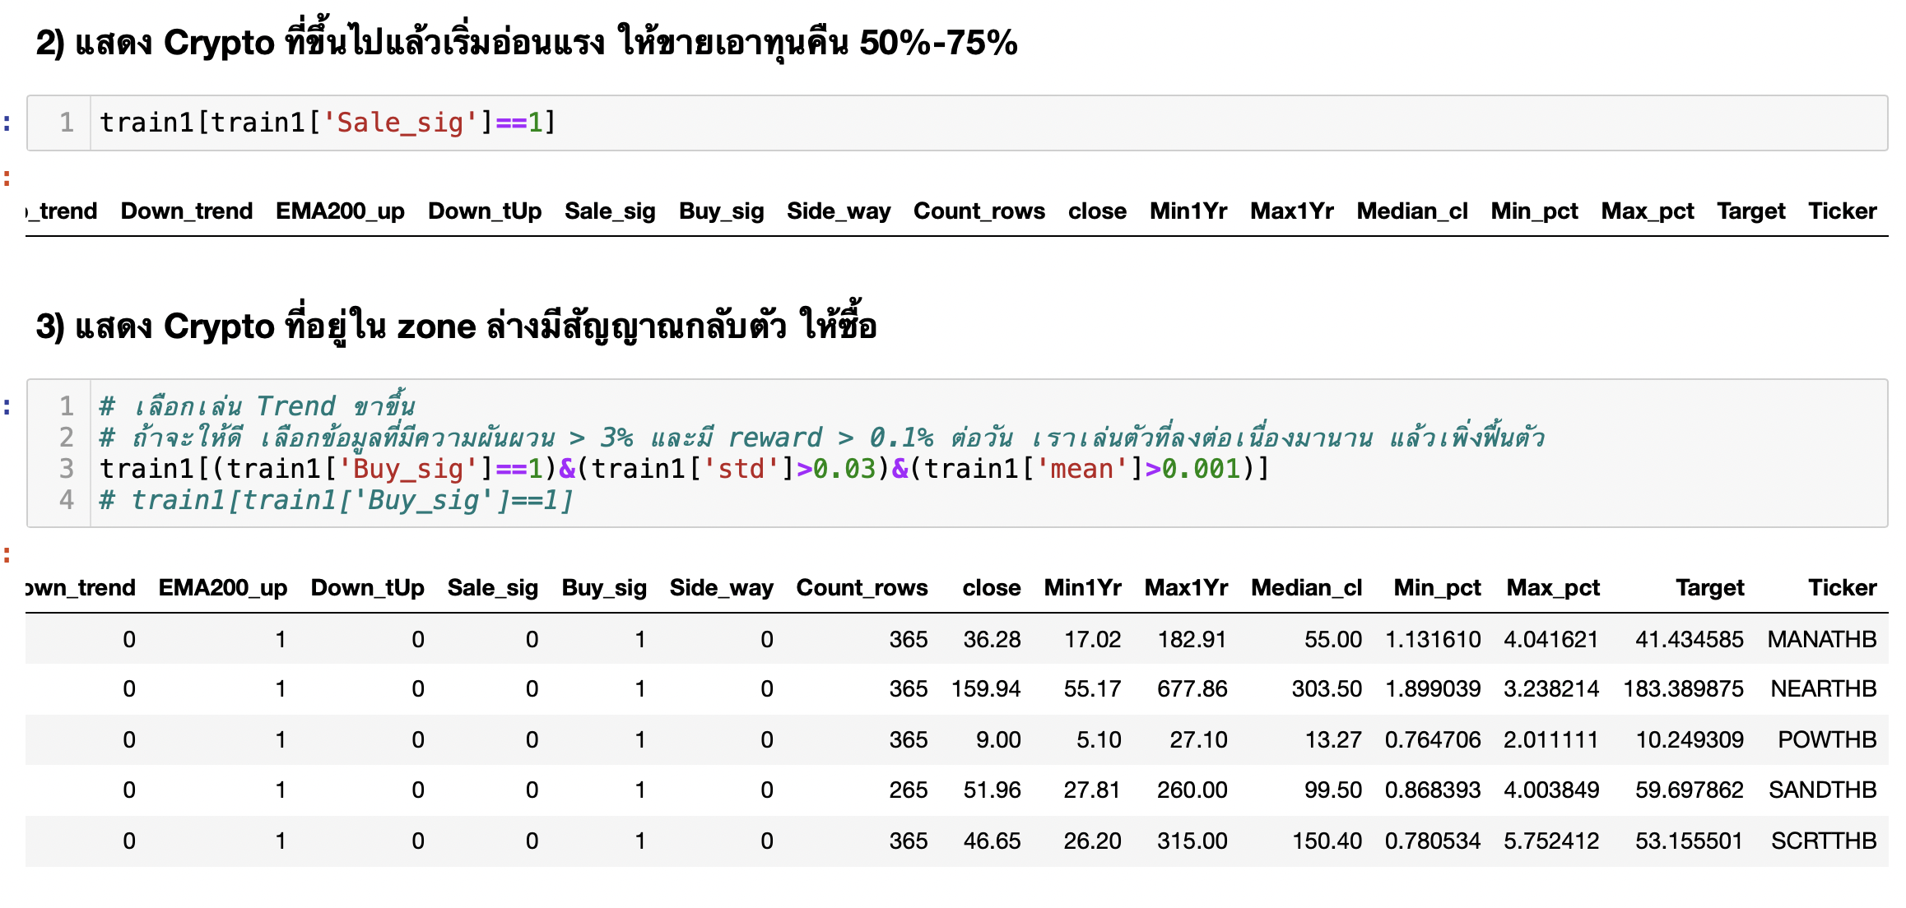Click Max1Yr value 260.00
The width and height of the screenshot is (1906, 908).
tap(1192, 790)
